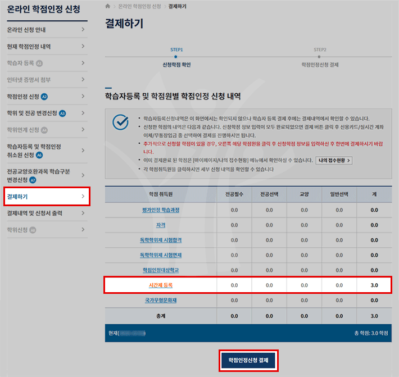The width and height of the screenshot is (399, 377).
Task: Click the STEP1 progress dot
Action: [x=176, y=56]
